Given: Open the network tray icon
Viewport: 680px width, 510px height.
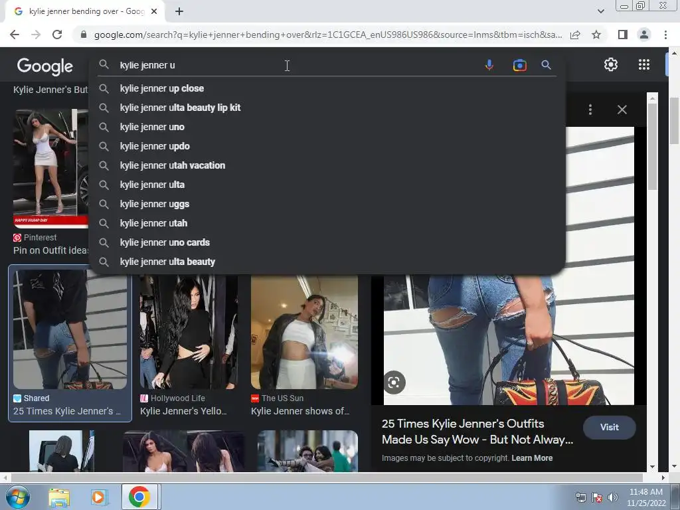Looking at the screenshot, I should 580,497.
